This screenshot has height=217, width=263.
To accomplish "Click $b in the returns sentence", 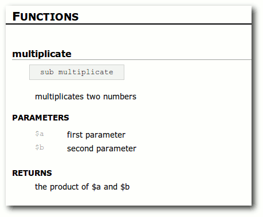I will 125,187.
